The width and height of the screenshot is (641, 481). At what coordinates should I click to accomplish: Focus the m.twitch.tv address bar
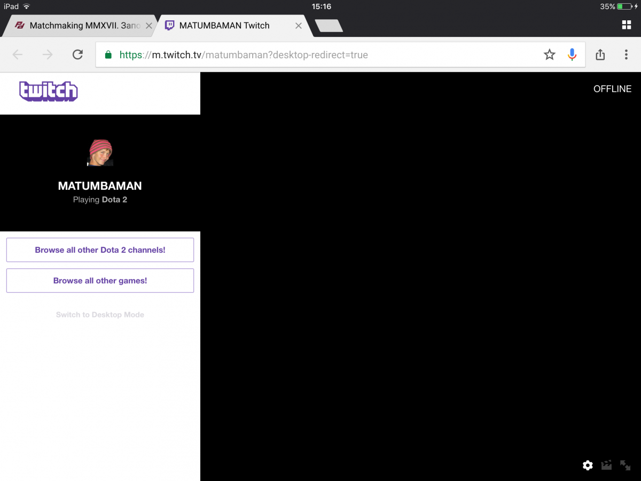coord(320,55)
